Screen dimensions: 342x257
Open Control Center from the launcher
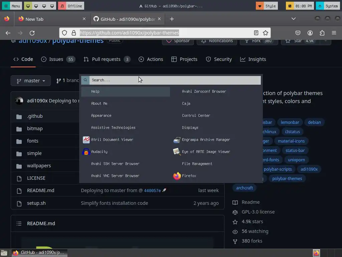click(216, 115)
